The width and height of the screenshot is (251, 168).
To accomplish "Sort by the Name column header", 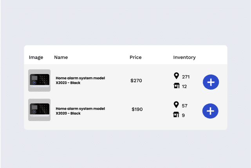I will click(x=61, y=57).
